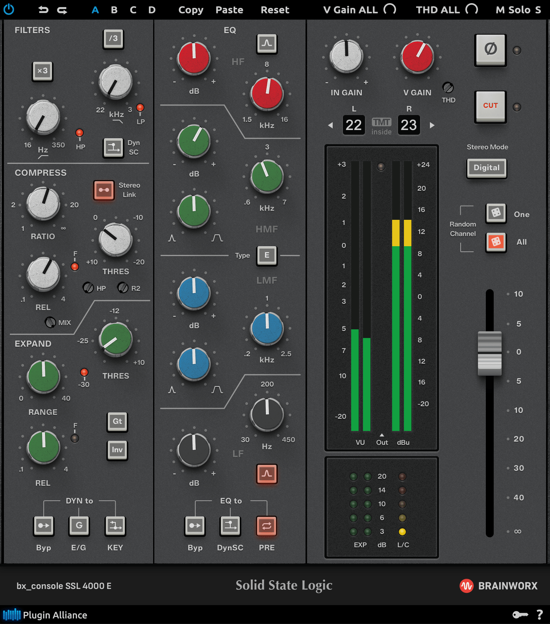The width and height of the screenshot is (550, 624).
Task: Toggle the THD ALL switch
Action: (472, 9)
